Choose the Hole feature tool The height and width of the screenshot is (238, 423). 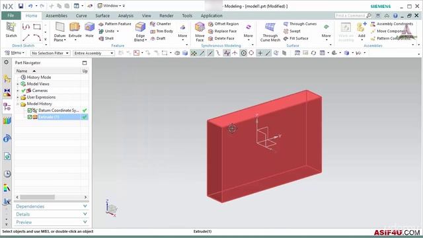[x=89, y=30]
